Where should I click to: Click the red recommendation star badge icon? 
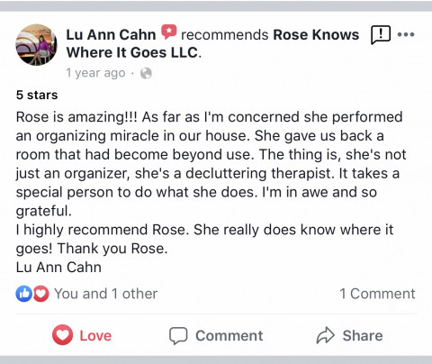169,32
